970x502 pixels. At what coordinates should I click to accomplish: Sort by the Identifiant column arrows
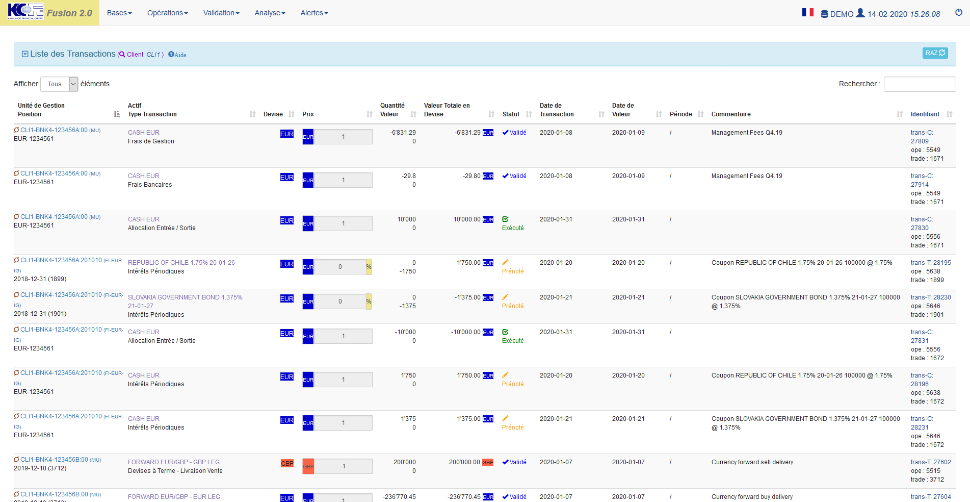pyautogui.click(x=949, y=114)
